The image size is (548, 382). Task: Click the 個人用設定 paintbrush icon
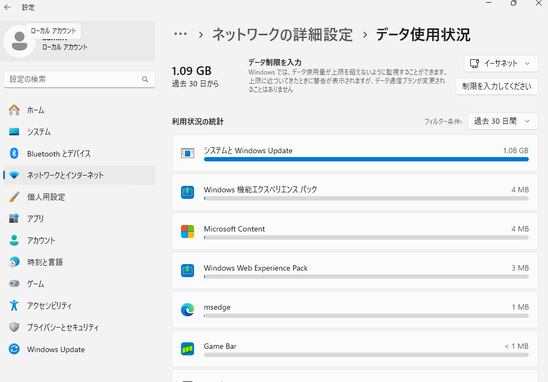pyautogui.click(x=14, y=197)
